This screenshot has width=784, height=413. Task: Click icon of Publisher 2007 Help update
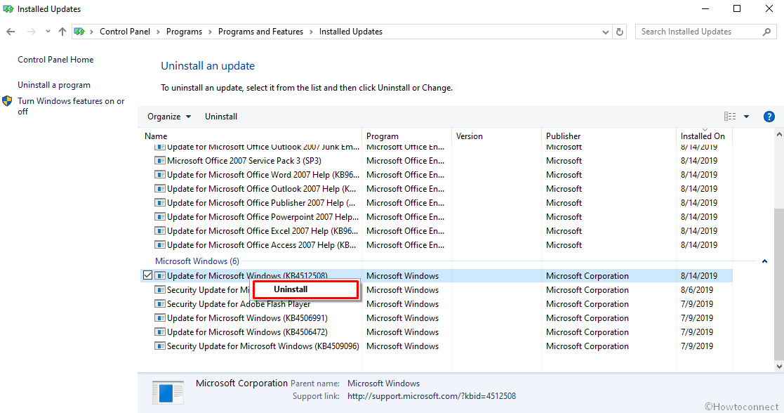click(x=160, y=203)
